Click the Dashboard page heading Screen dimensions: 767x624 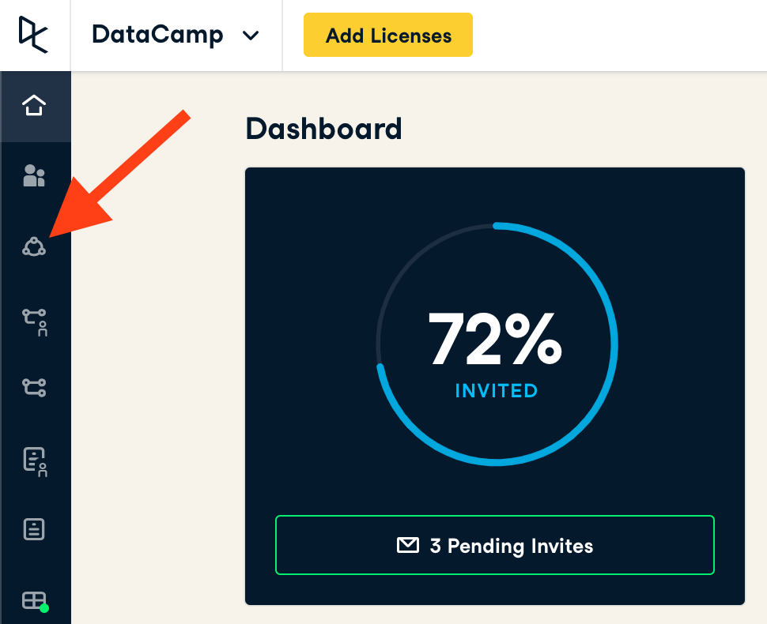[323, 128]
